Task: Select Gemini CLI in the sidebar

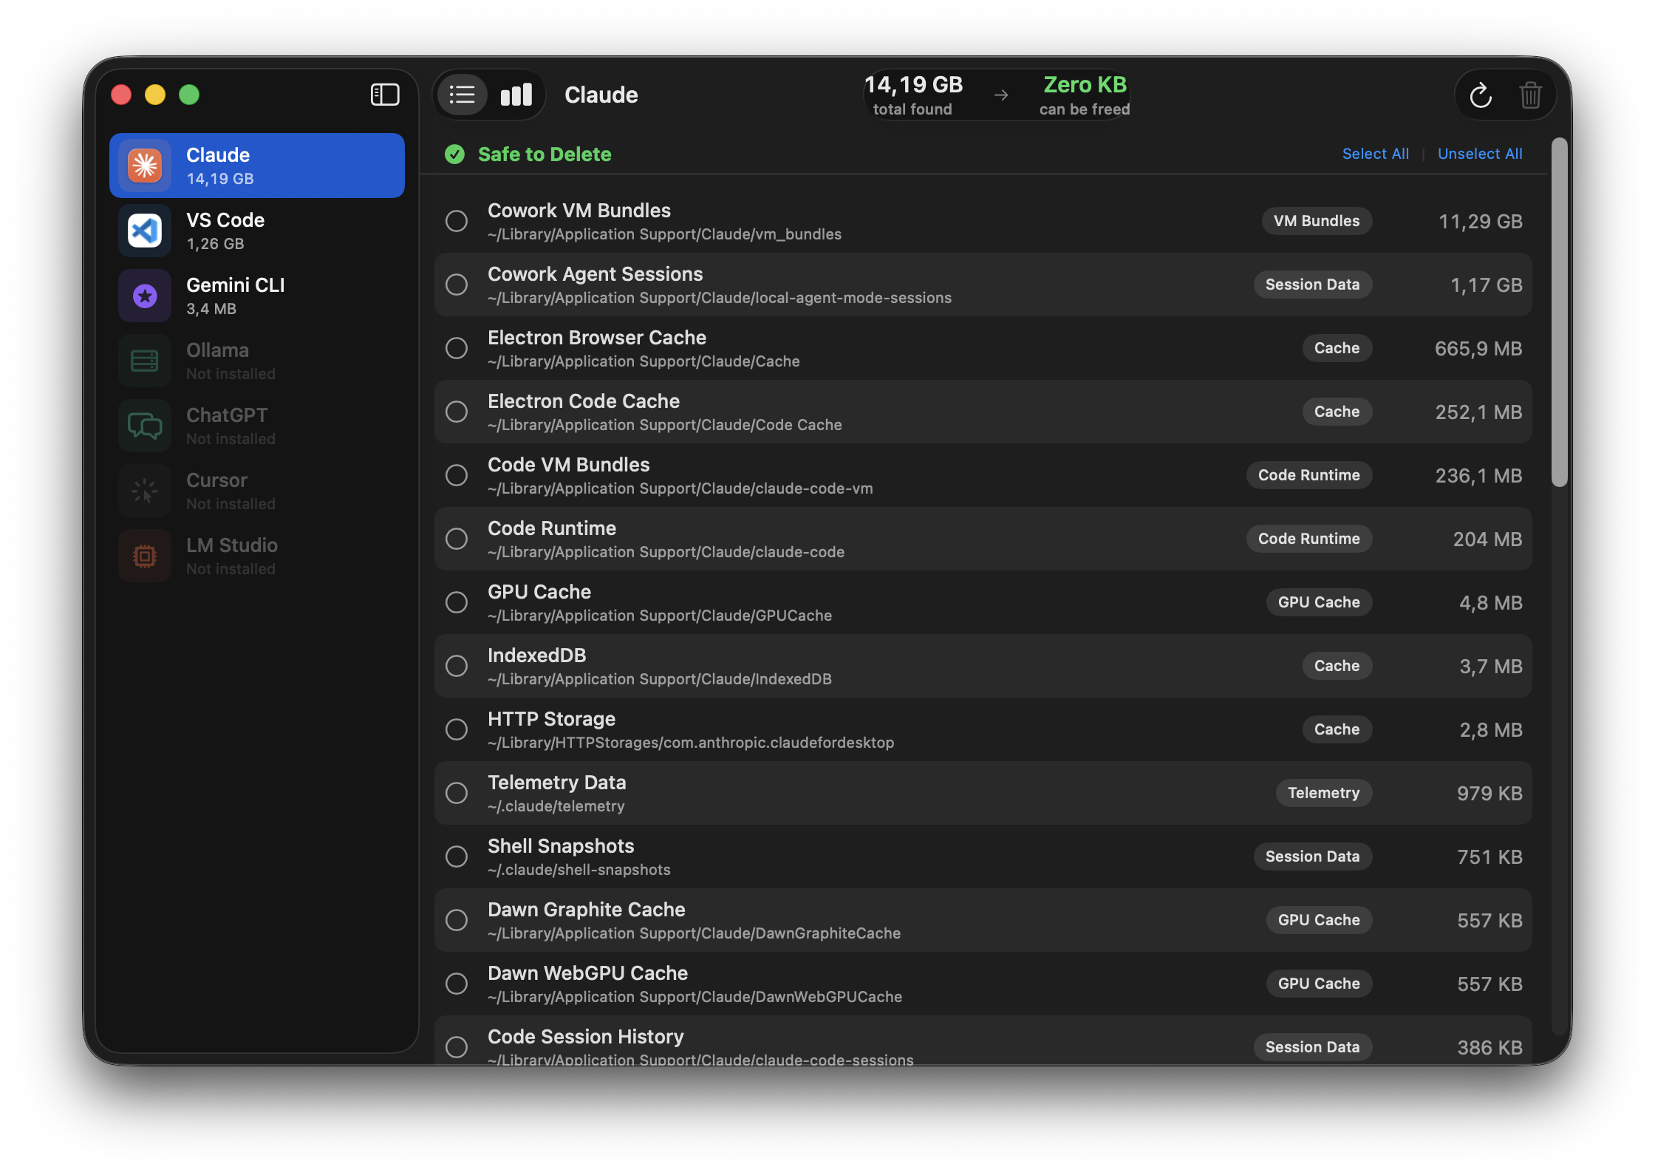Action: coord(256,295)
